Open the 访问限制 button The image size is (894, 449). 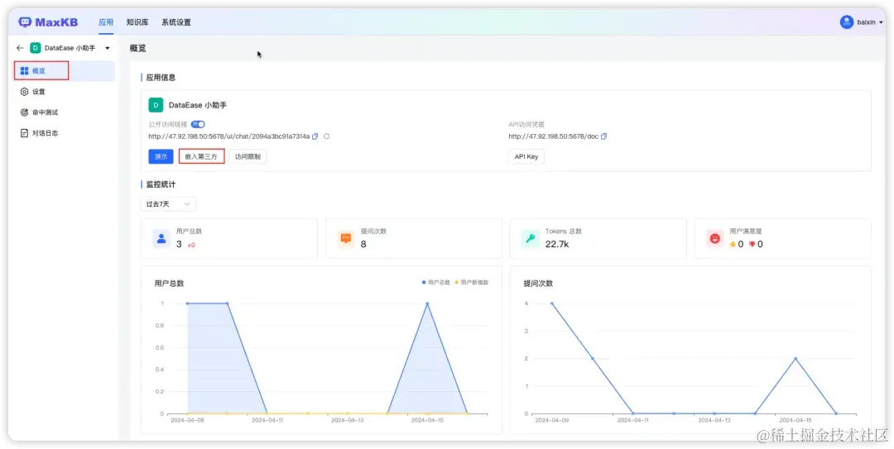248,156
